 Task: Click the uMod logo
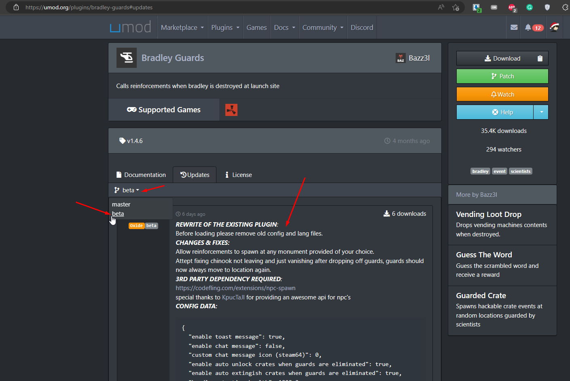point(130,27)
